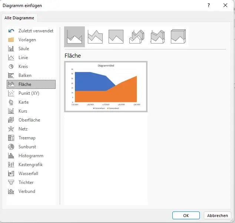Screen dimensions: 235x223
Task: Click the help question mark button
Action: pos(209,5)
